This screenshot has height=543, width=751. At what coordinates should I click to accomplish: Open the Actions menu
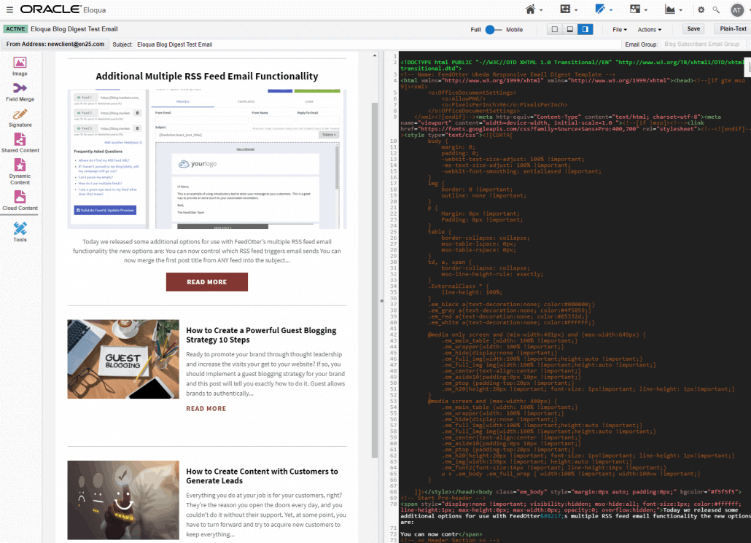coord(650,30)
